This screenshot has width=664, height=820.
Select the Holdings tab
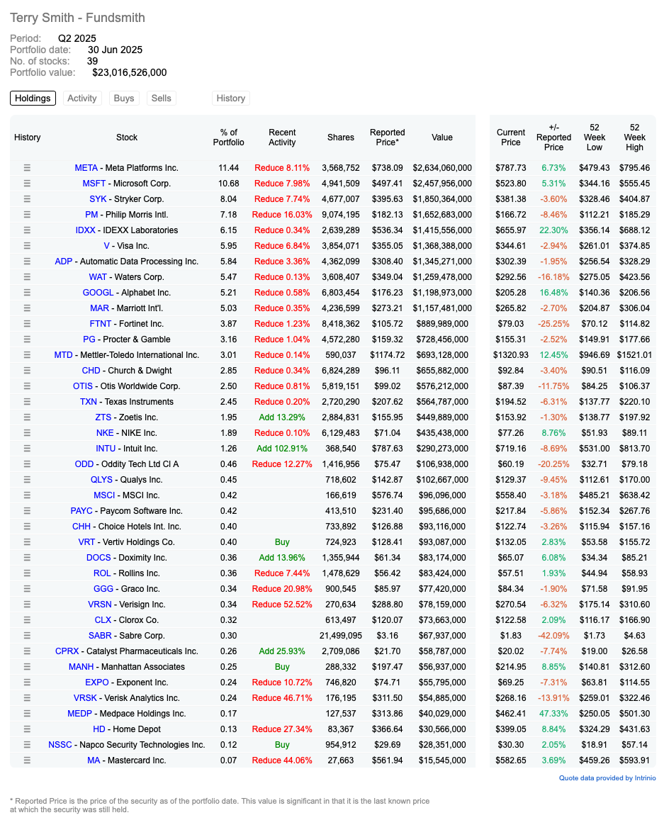pos(33,99)
